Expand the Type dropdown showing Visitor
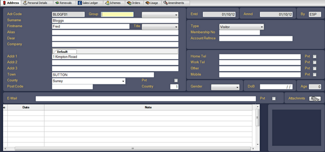The height and width of the screenshot is (152, 325). [242, 27]
